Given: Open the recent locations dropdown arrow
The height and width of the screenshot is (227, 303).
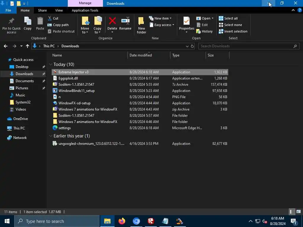Looking at the screenshot, I should (x=21, y=46).
